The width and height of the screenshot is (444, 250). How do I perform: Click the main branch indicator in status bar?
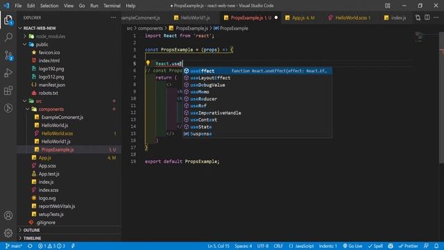pos(14,246)
